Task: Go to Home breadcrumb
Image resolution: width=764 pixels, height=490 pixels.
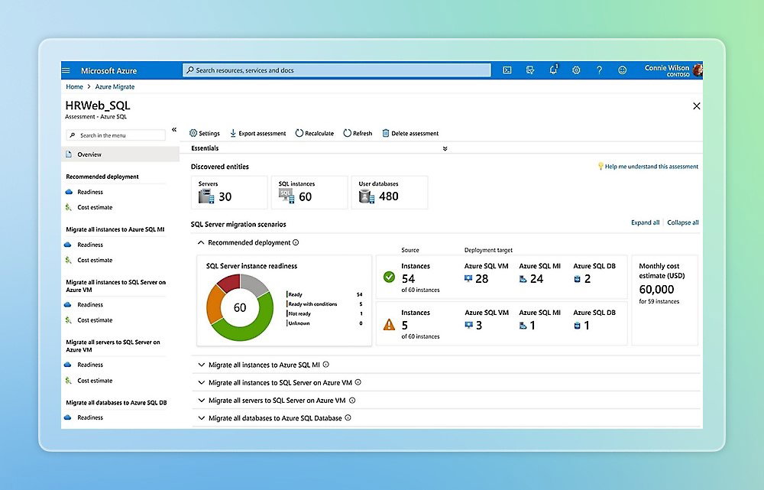Action: point(75,87)
